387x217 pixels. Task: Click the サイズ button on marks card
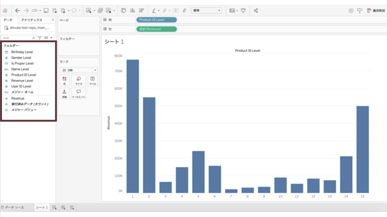click(x=79, y=81)
